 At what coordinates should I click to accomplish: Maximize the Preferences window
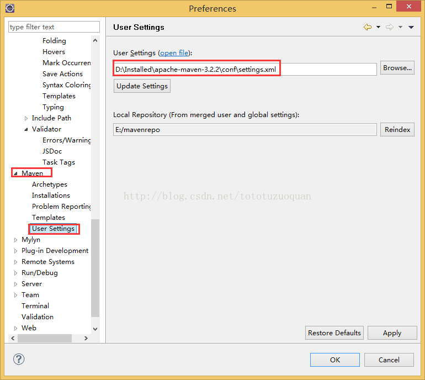389,6
